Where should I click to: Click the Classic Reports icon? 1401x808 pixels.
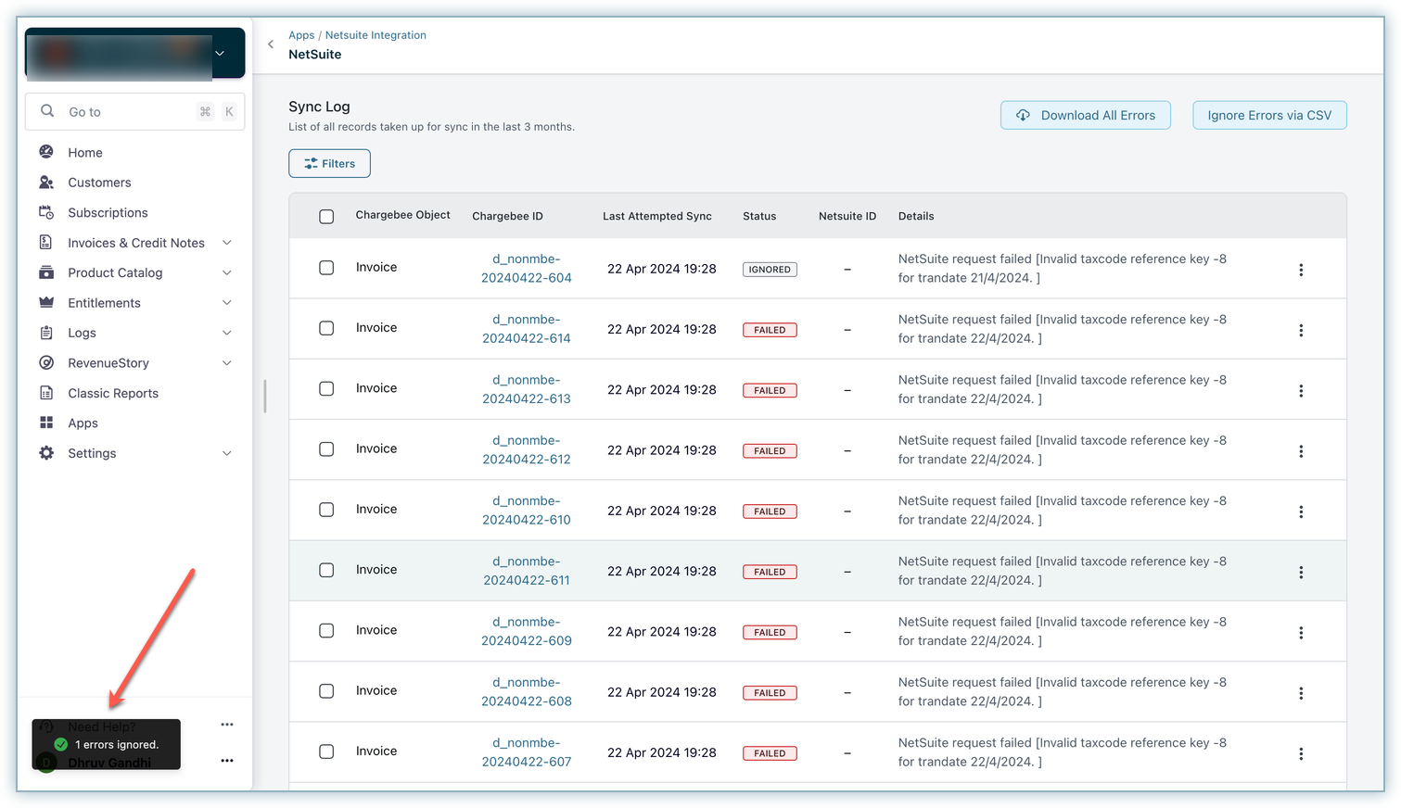click(46, 393)
